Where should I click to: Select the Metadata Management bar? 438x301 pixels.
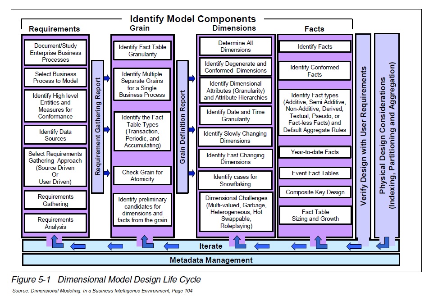coord(210,260)
